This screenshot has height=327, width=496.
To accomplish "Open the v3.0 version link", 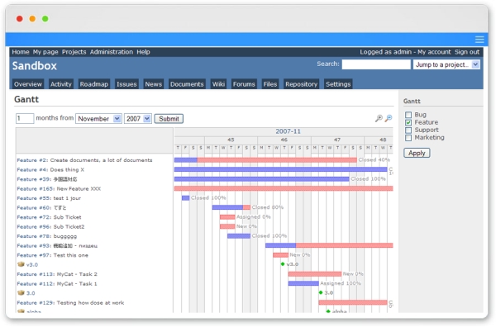I will point(32,264).
